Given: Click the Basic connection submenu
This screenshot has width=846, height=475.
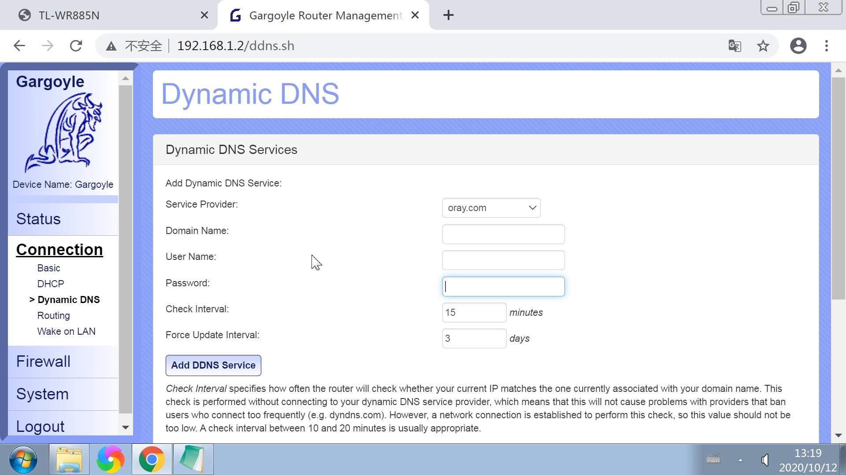Looking at the screenshot, I should click(49, 267).
